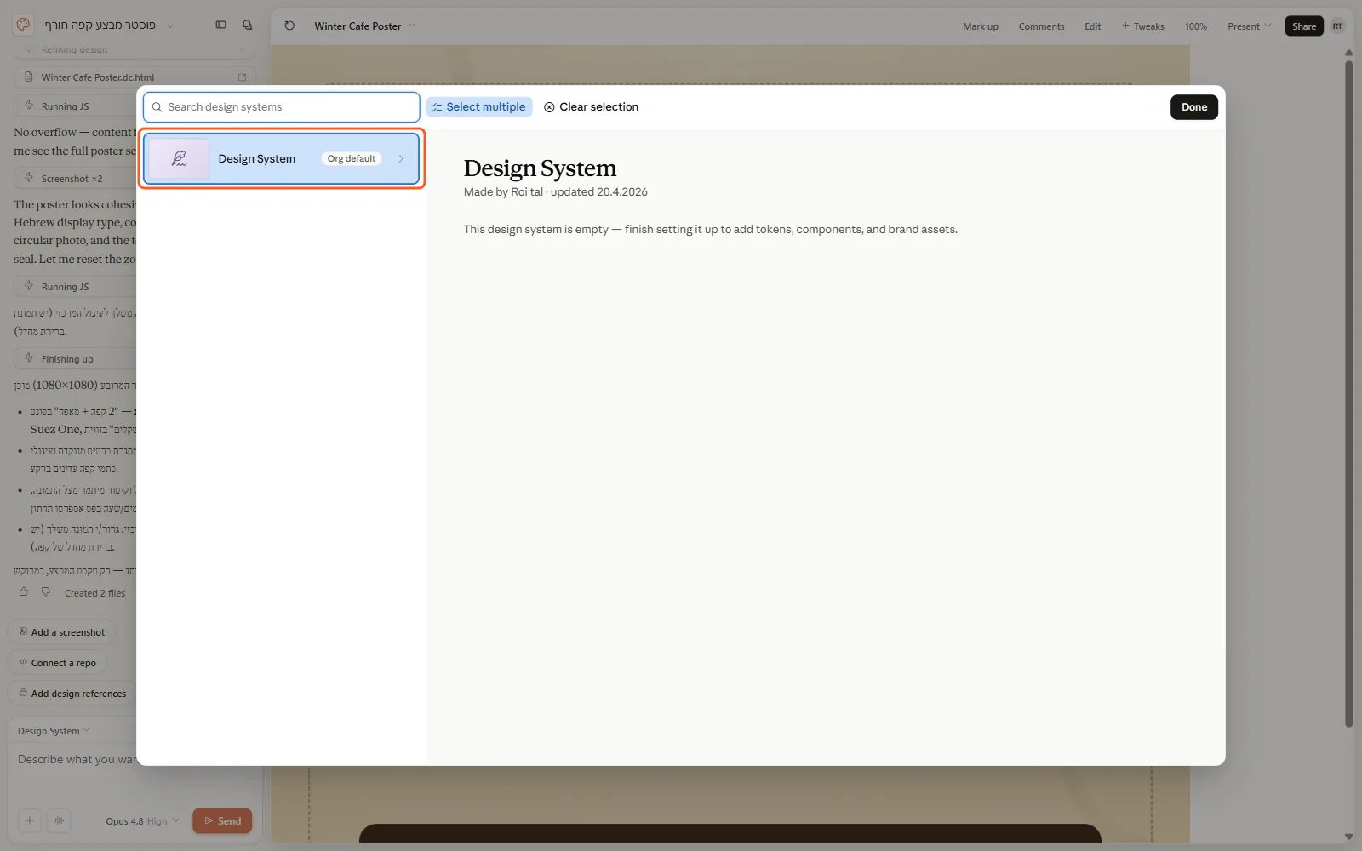Click Winter Cafe Poster.dc.html file chip

135,77
